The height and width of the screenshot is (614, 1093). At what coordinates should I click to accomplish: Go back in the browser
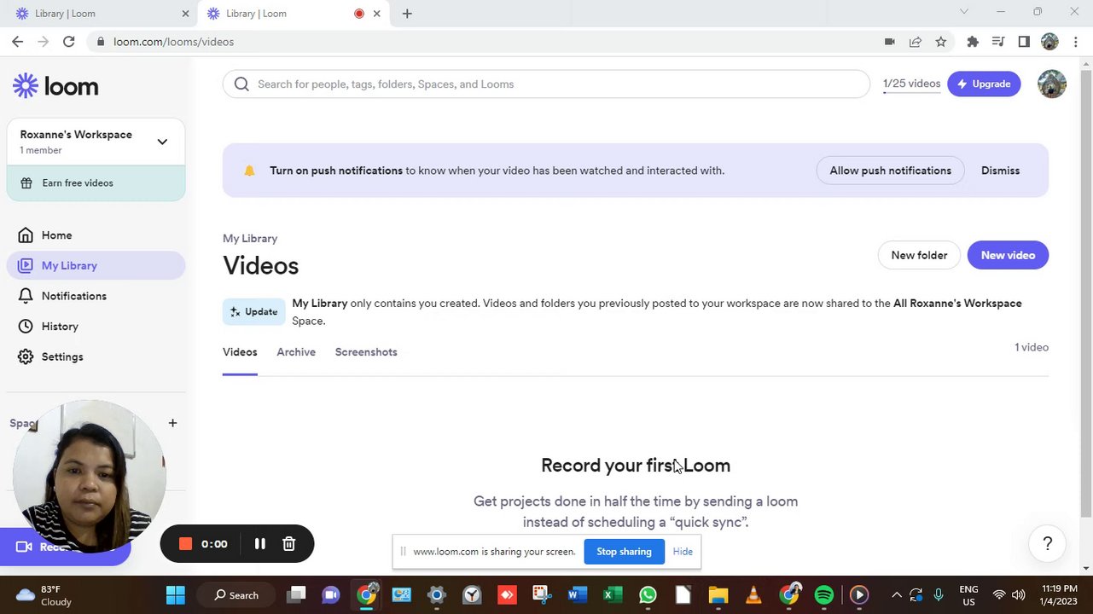click(18, 42)
